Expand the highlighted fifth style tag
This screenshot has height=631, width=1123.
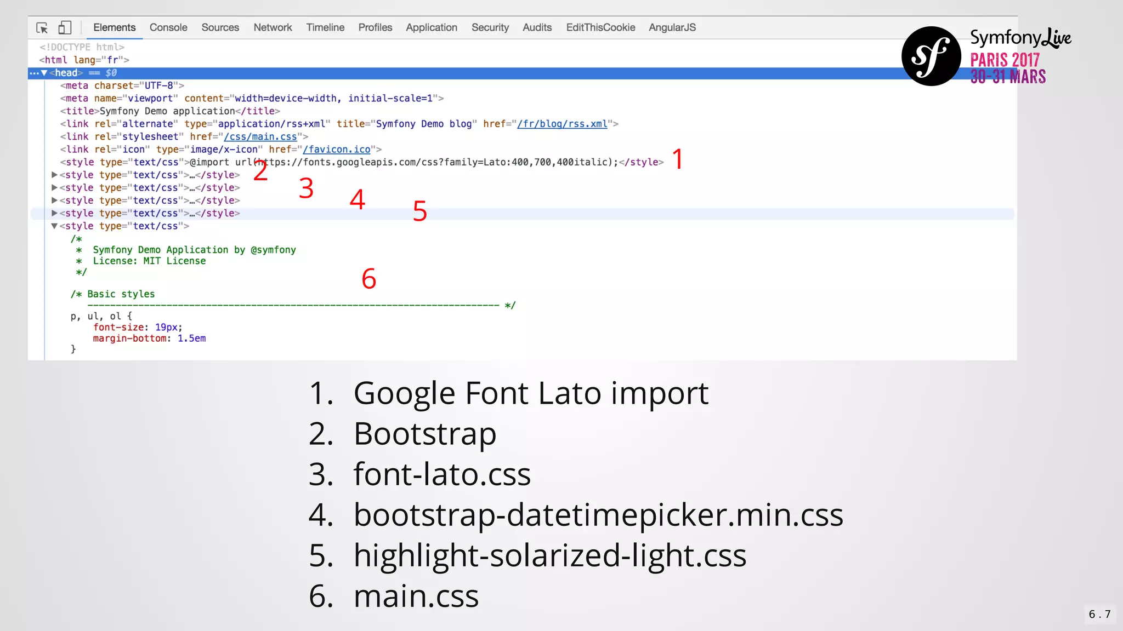54,213
